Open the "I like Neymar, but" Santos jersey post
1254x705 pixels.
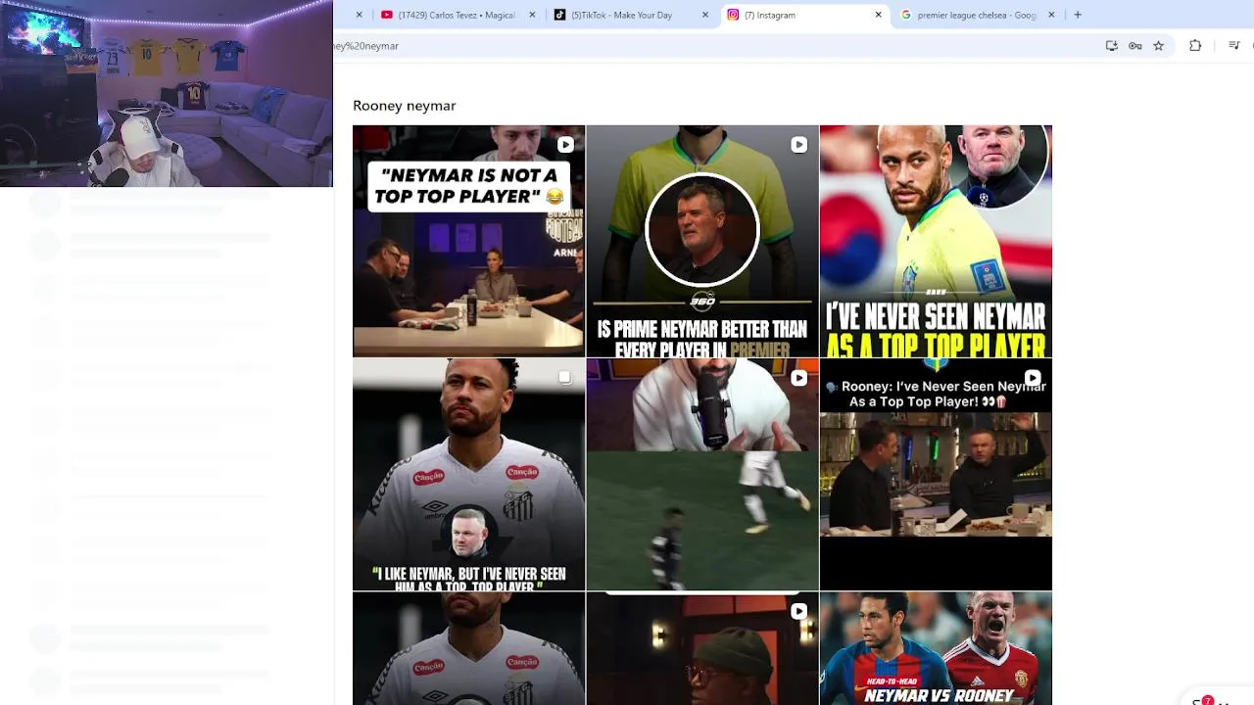coord(468,474)
